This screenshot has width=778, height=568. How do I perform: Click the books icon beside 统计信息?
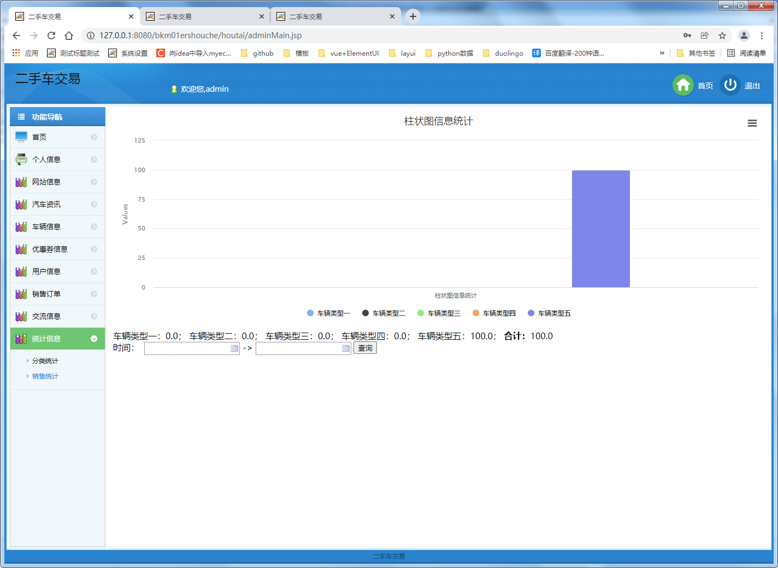tap(21, 339)
